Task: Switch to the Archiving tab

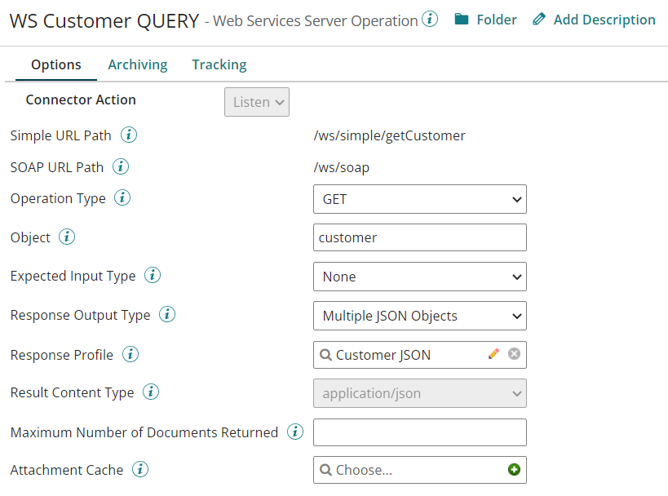Action: click(137, 64)
